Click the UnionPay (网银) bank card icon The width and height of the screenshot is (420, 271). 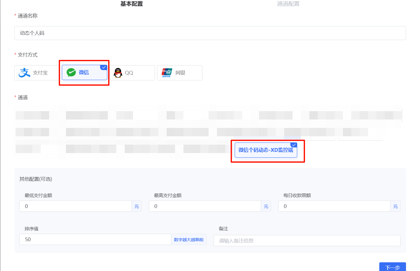point(167,73)
